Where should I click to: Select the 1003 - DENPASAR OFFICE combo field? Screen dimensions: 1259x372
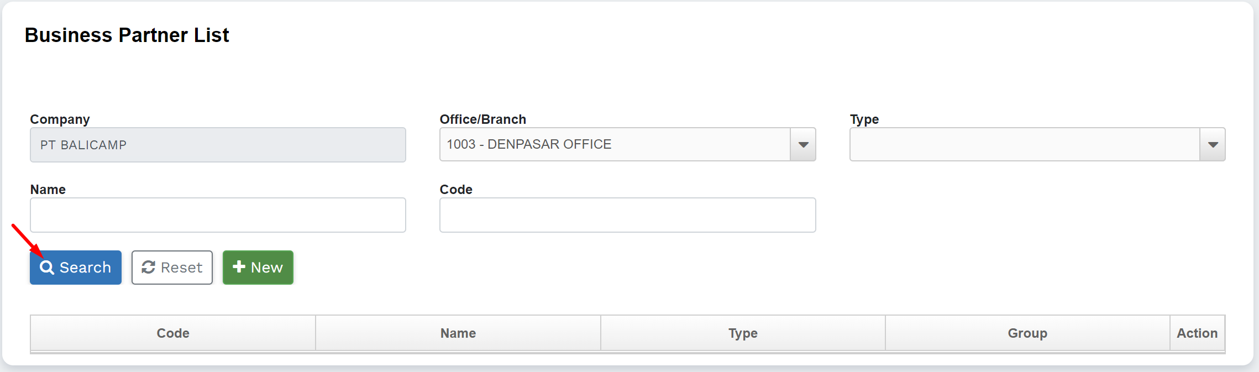point(615,145)
